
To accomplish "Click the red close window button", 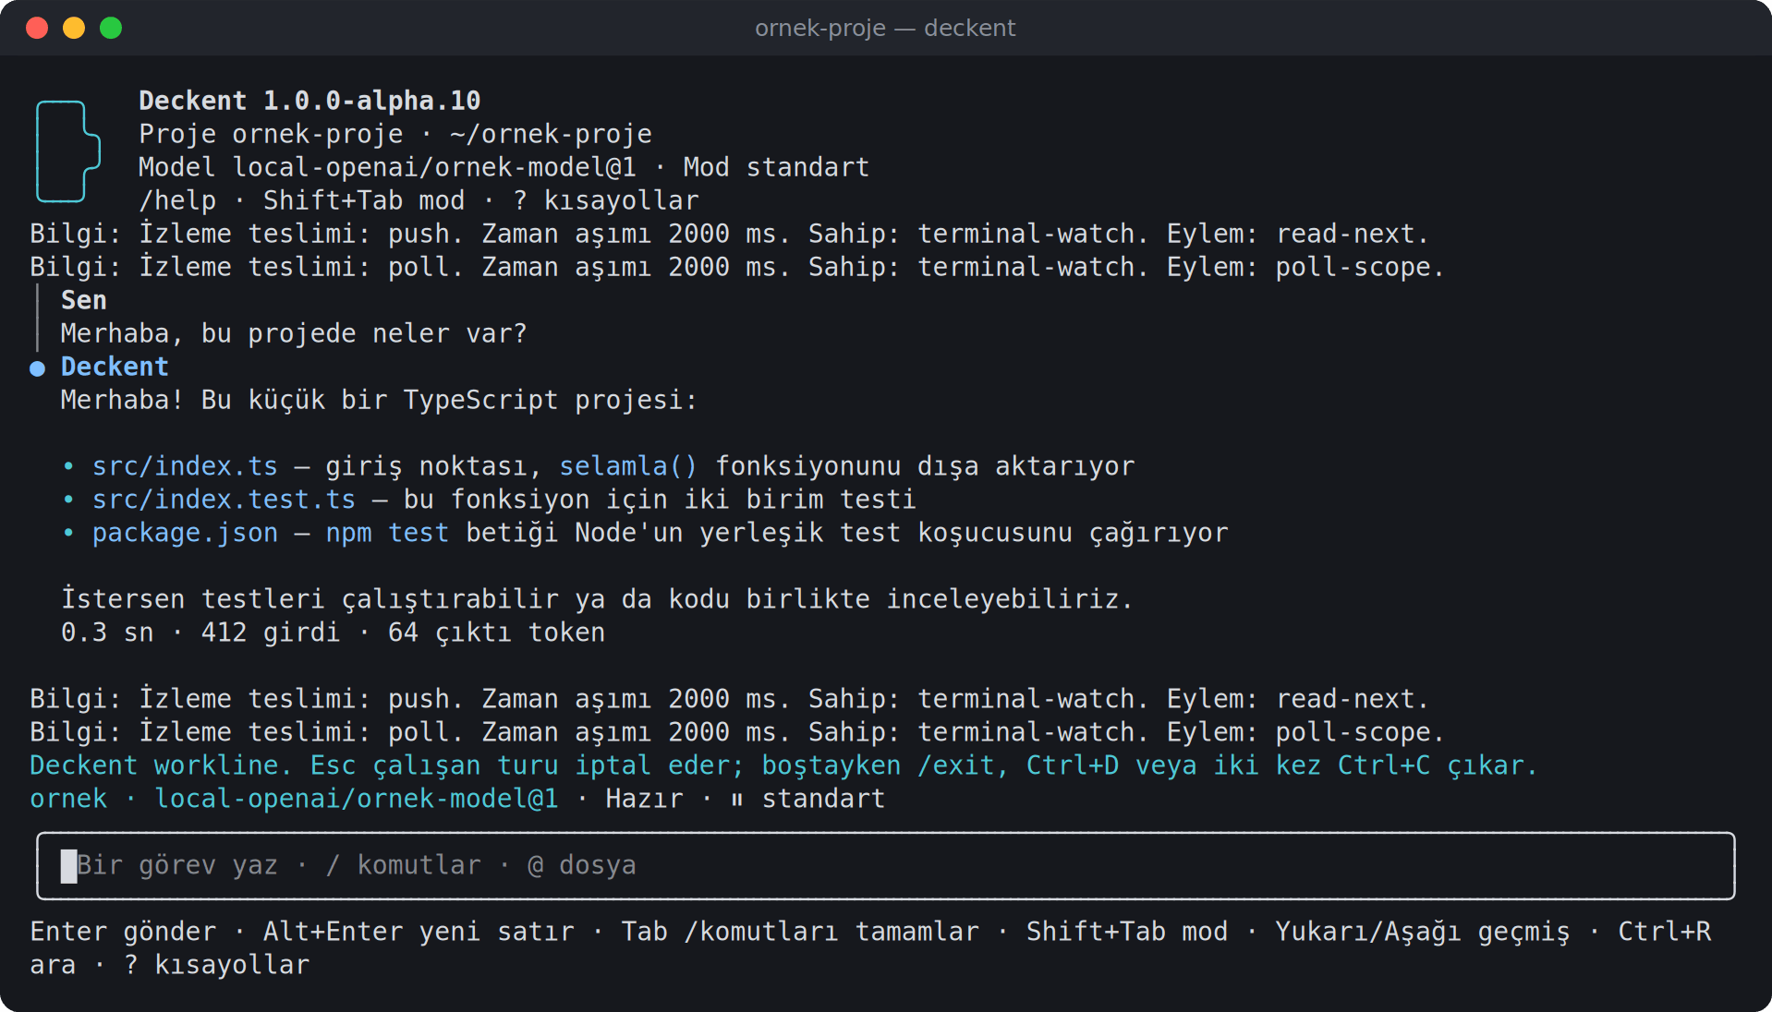I will [37, 28].
